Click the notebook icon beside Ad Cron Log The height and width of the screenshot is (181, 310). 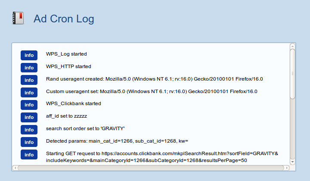click(18, 18)
